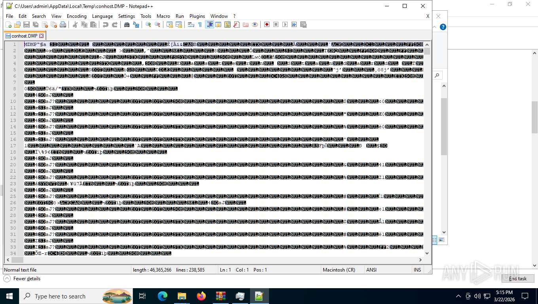538x304 pixels.
Task: Open the Edit menu
Action: click(x=23, y=16)
